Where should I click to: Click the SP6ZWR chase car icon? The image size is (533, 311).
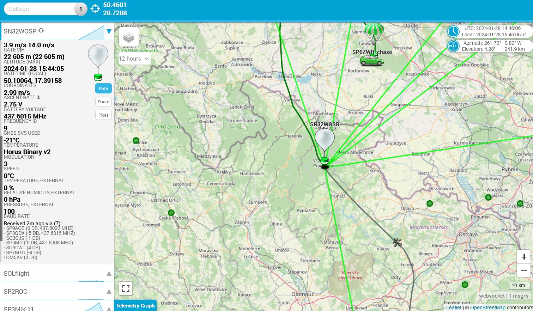371,61
